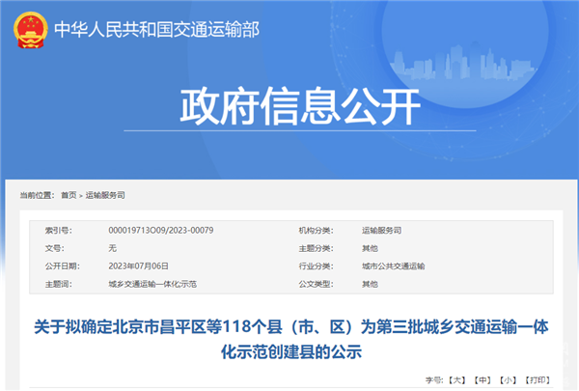579x391 pixels.
Task: Click the 打印 print button
Action: click(x=538, y=380)
